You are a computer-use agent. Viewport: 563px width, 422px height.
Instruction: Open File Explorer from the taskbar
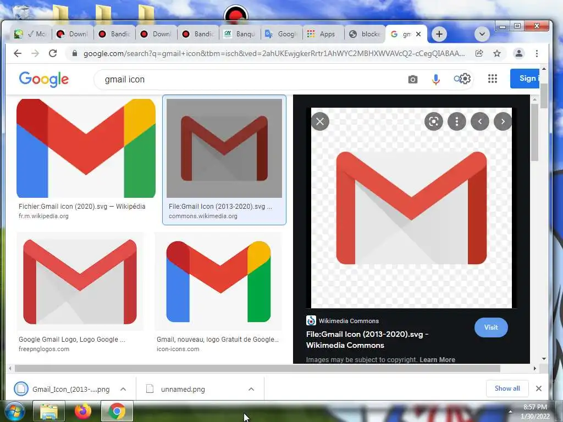coord(49,411)
